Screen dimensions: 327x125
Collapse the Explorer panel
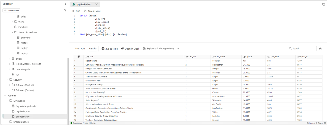(x=65, y=4)
